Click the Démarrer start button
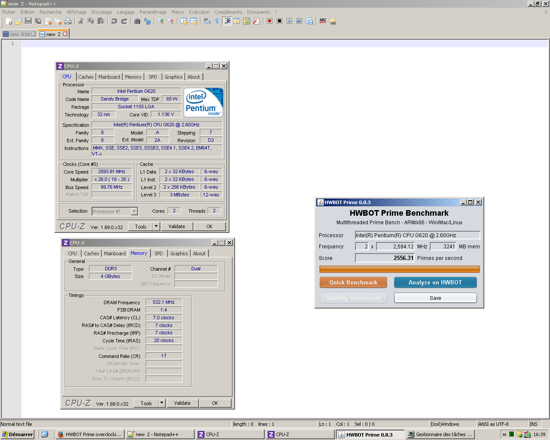 18,434
